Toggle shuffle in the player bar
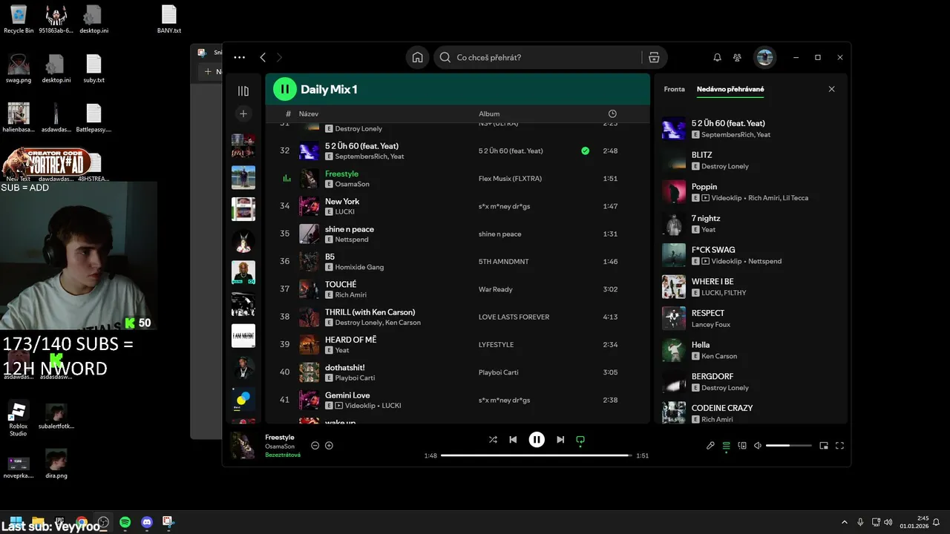950x534 pixels. coord(493,440)
